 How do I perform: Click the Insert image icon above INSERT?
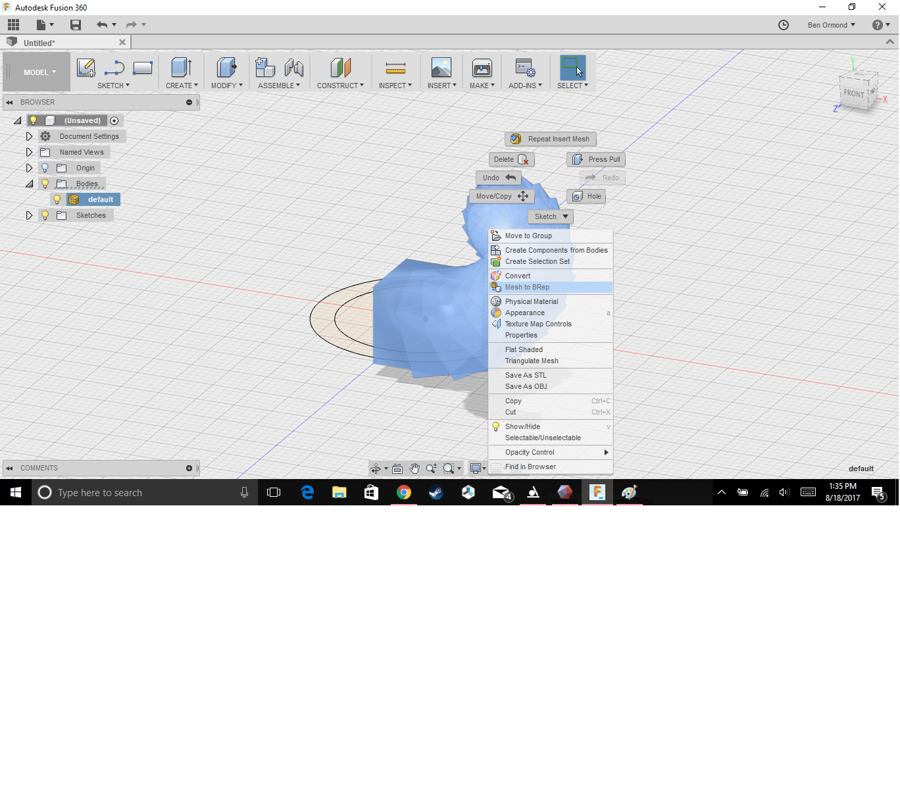pos(441,68)
